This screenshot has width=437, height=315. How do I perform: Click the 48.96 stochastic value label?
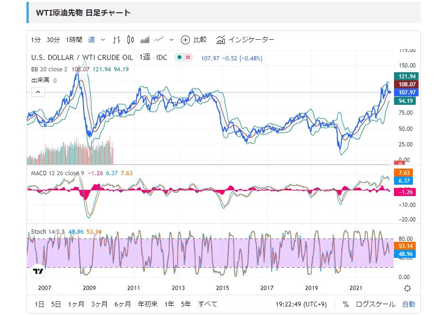[405, 254]
